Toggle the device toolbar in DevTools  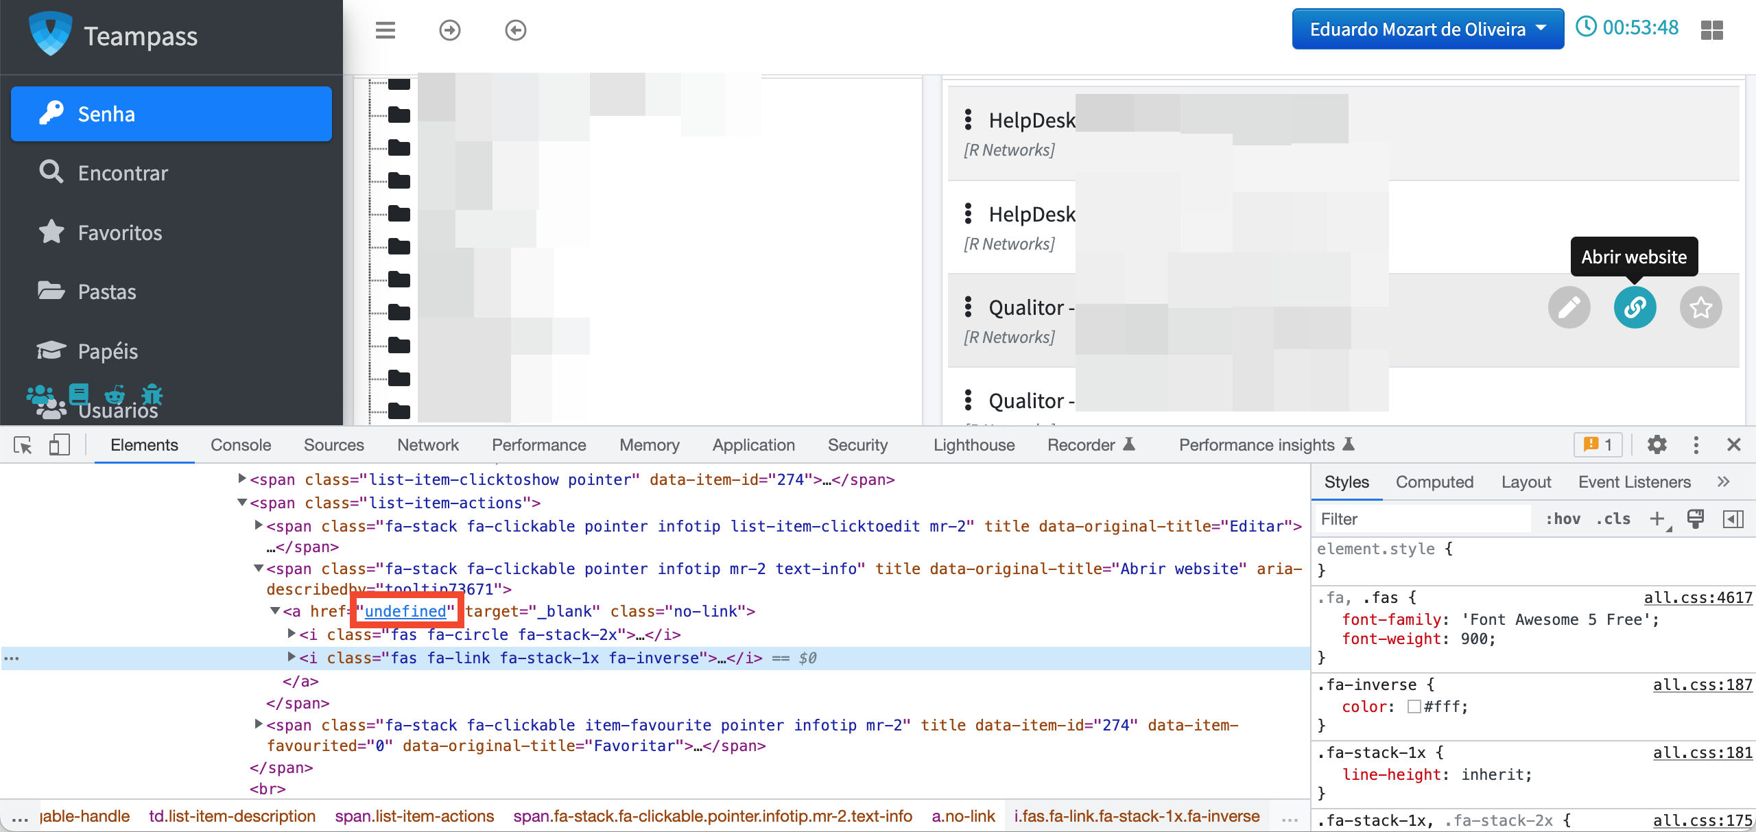click(x=59, y=444)
